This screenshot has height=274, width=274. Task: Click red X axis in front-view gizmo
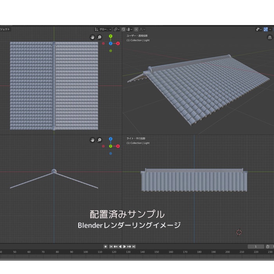tap(118, 146)
